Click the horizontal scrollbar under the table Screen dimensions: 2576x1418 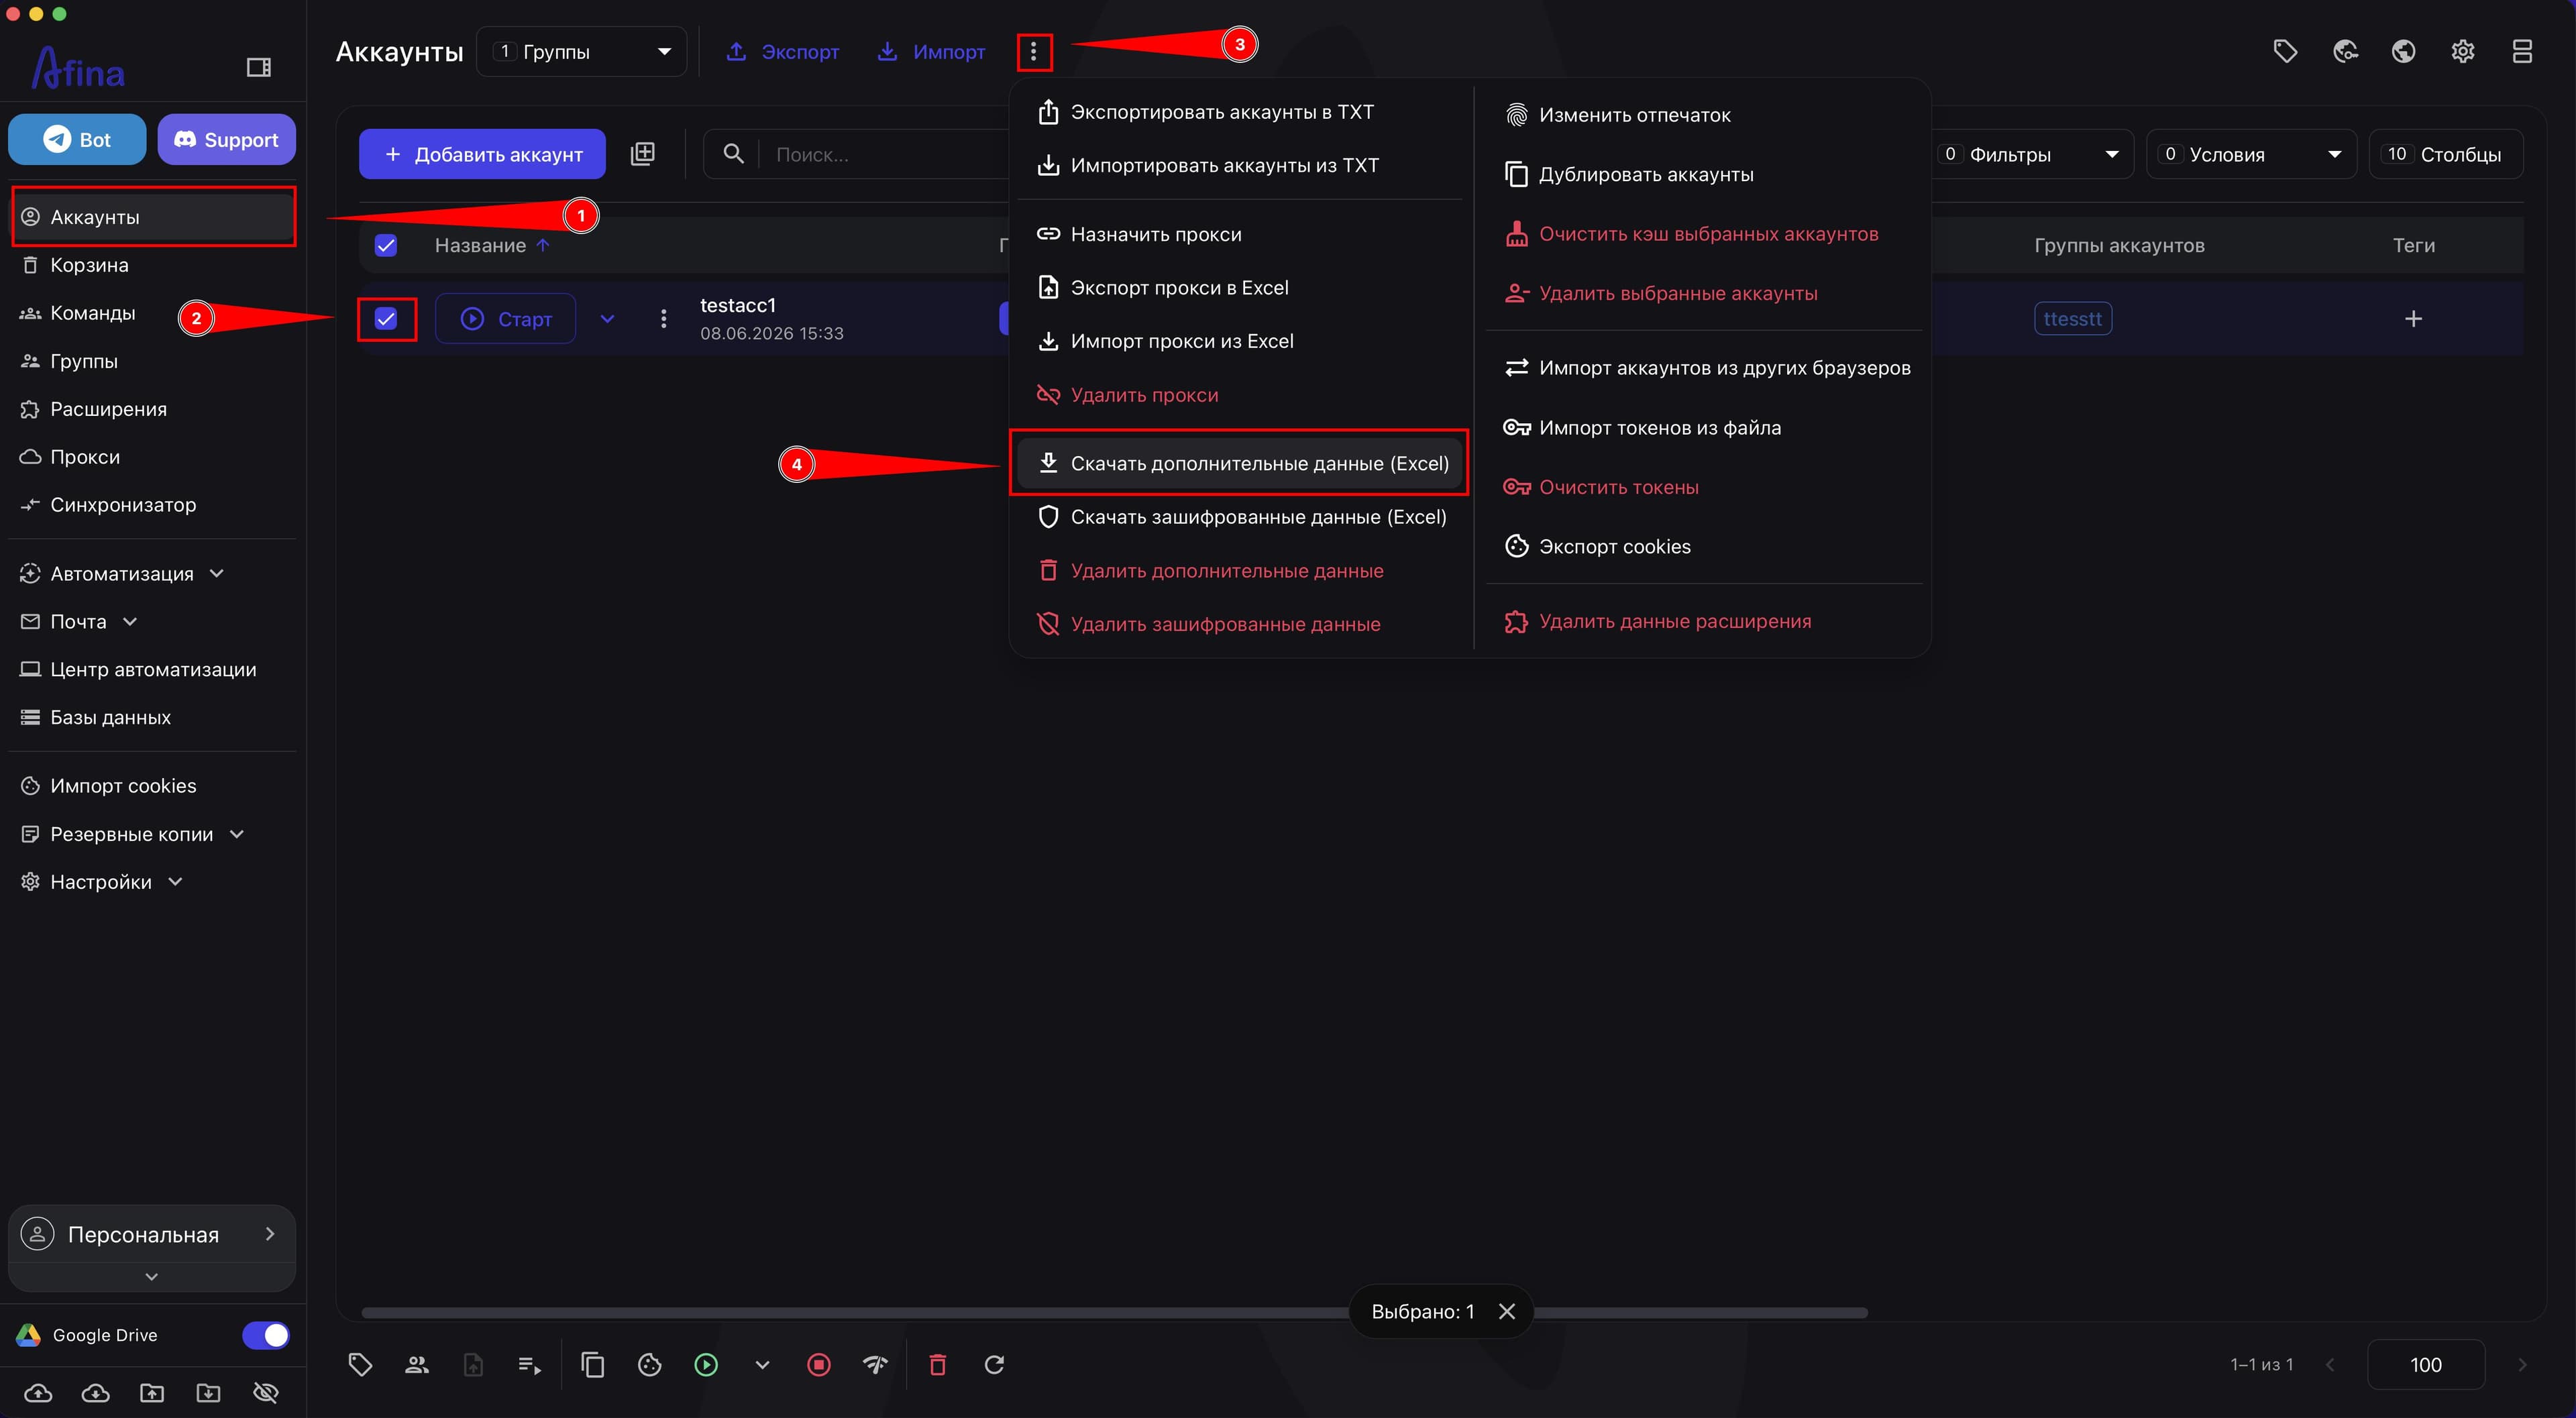coord(1114,1312)
